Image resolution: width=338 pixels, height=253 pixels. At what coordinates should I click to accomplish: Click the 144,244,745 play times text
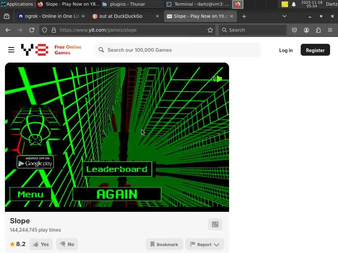point(35,230)
